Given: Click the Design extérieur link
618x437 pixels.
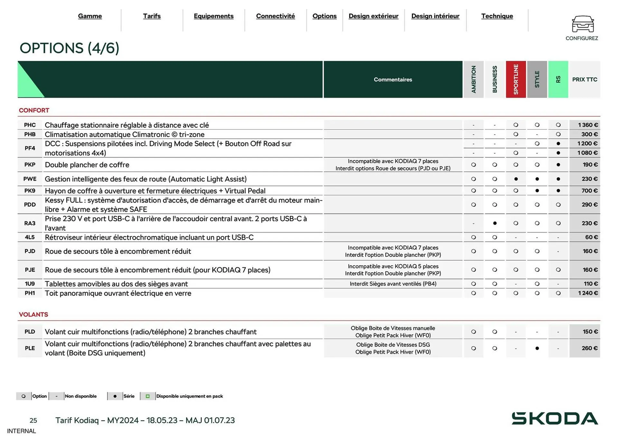Looking at the screenshot, I should point(373,16).
